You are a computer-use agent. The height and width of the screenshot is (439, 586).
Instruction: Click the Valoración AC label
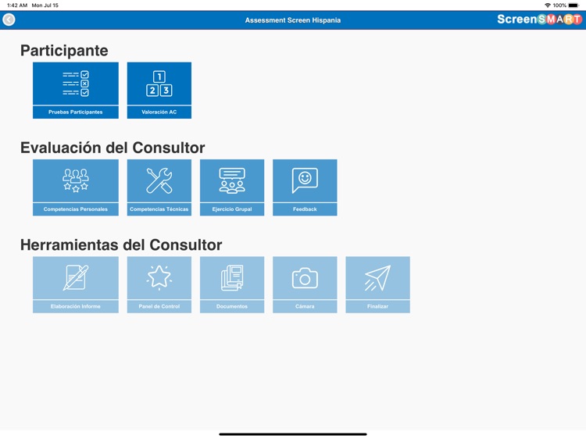point(159,112)
